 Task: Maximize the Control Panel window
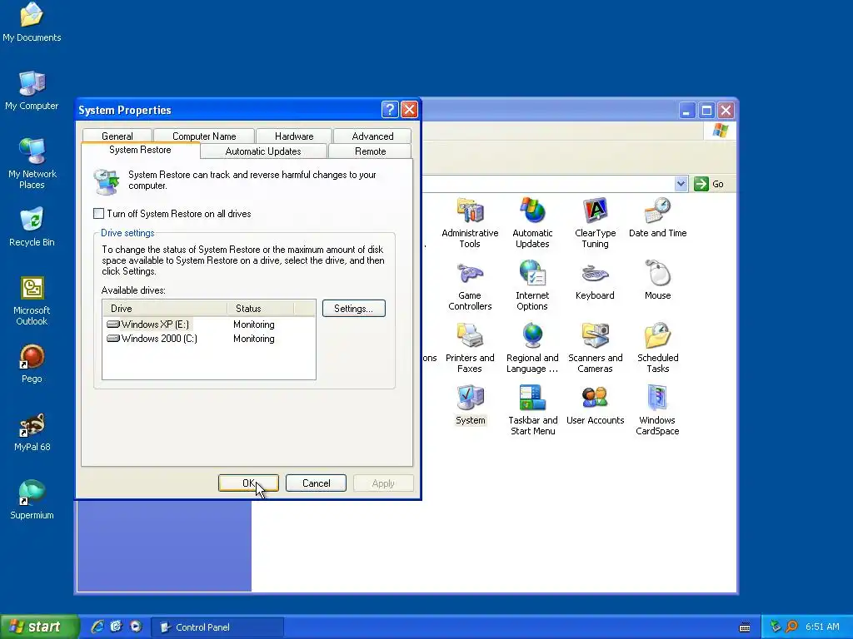[706, 111]
